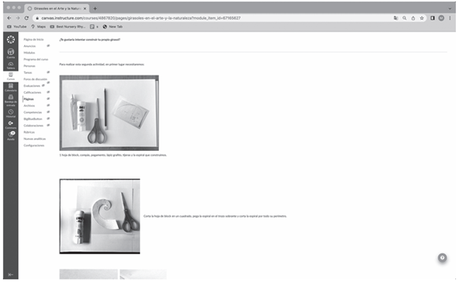The height and width of the screenshot is (290, 463).
Task: Open the Calendario icon in sidebar
Action: pyautogui.click(x=11, y=87)
